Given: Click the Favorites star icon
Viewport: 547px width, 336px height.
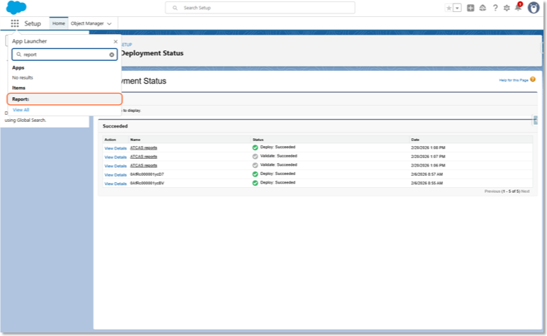Looking at the screenshot, I should coord(449,8).
